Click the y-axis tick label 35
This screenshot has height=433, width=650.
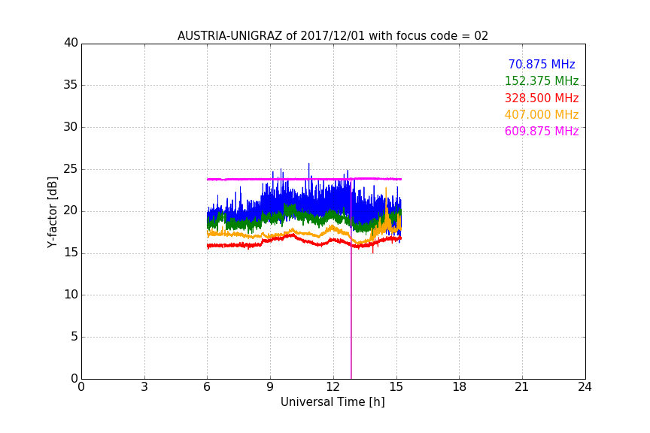[71, 85]
